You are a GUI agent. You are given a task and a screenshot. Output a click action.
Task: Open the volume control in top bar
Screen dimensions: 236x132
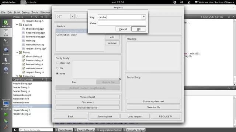(x=182, y=2)
